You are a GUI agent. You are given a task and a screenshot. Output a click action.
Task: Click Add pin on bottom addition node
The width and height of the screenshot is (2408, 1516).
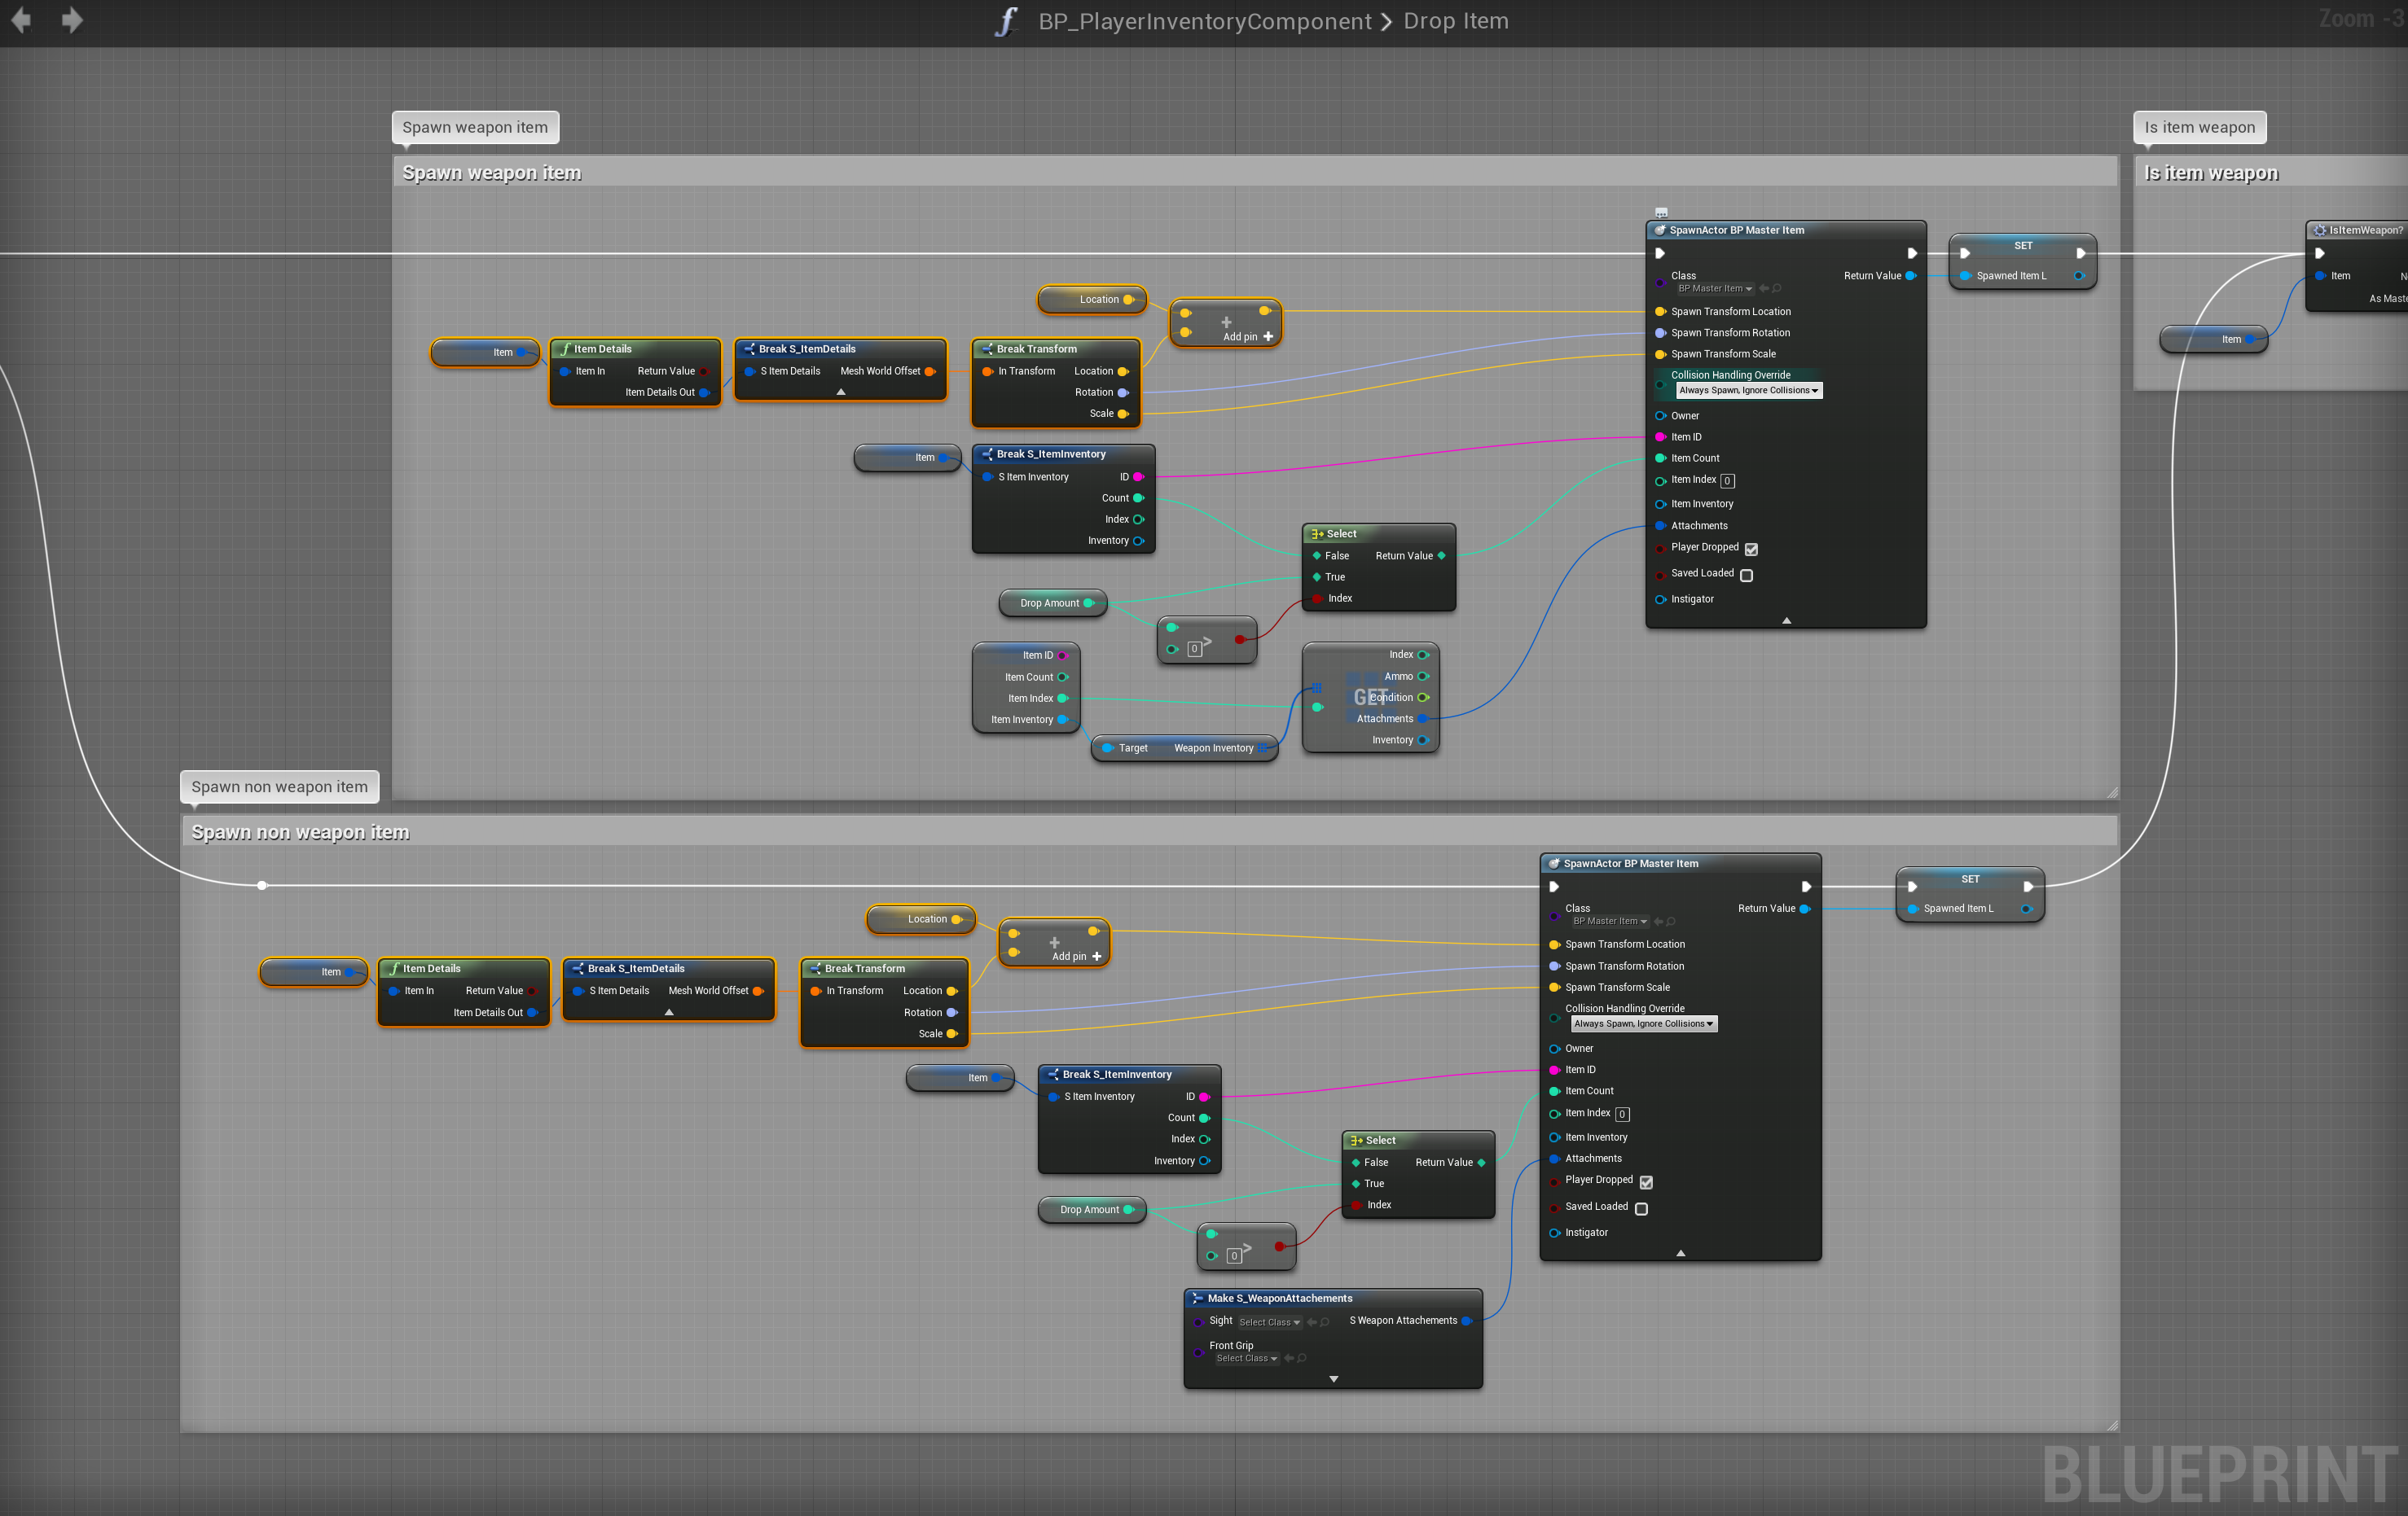coord(1076,957)
